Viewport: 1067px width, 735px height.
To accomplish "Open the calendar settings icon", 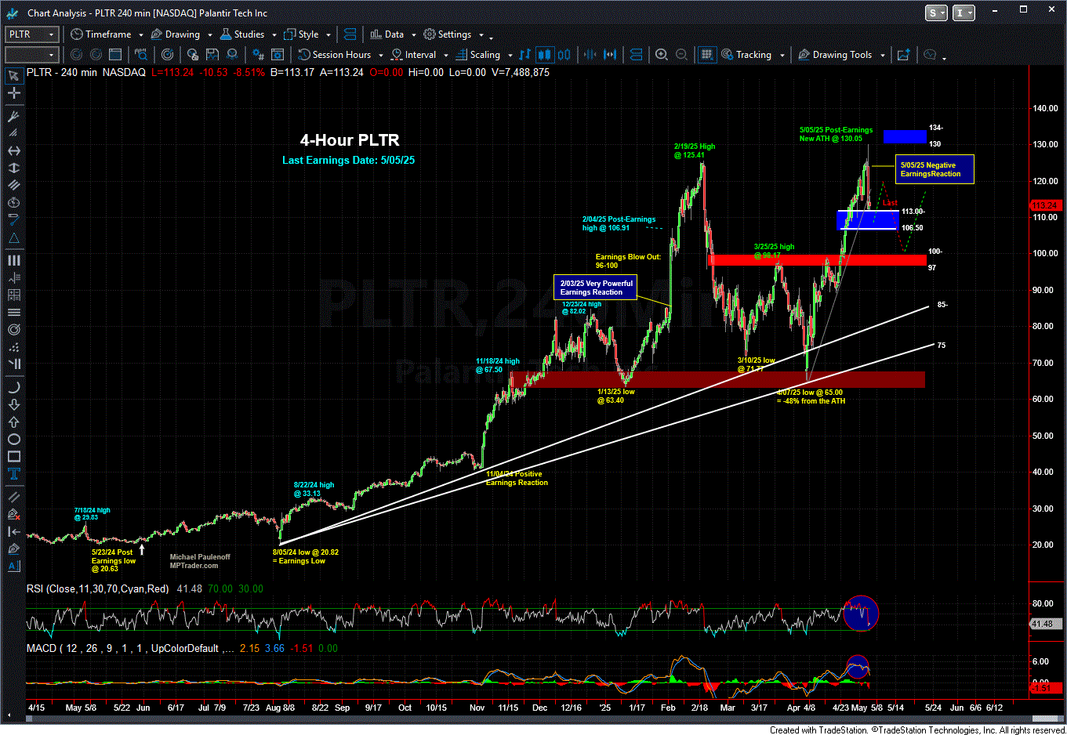I will (278, 55).
